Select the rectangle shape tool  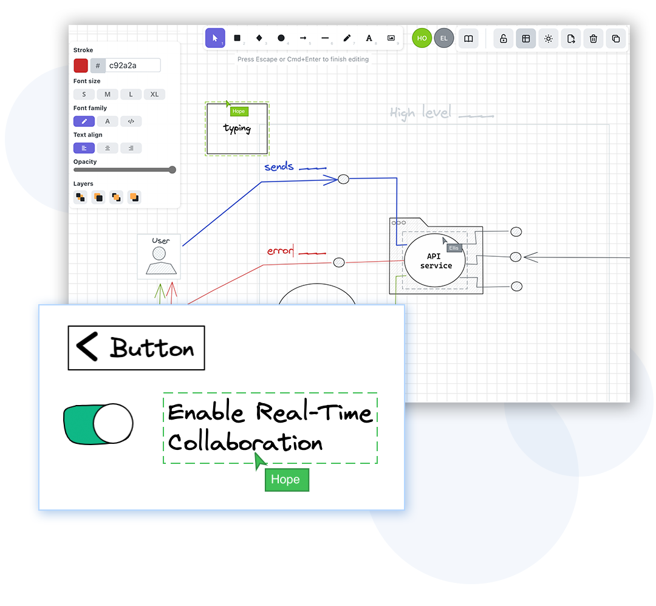click(x=237, y=38)
